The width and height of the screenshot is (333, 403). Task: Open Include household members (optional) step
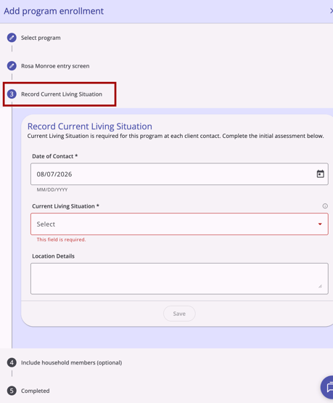(71, 362)
